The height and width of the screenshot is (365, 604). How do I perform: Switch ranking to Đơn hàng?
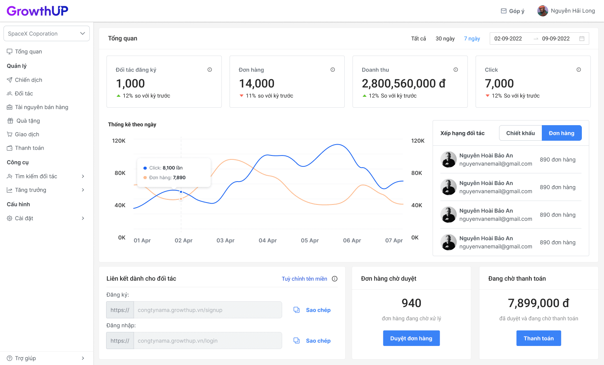(x=561, y=133)
